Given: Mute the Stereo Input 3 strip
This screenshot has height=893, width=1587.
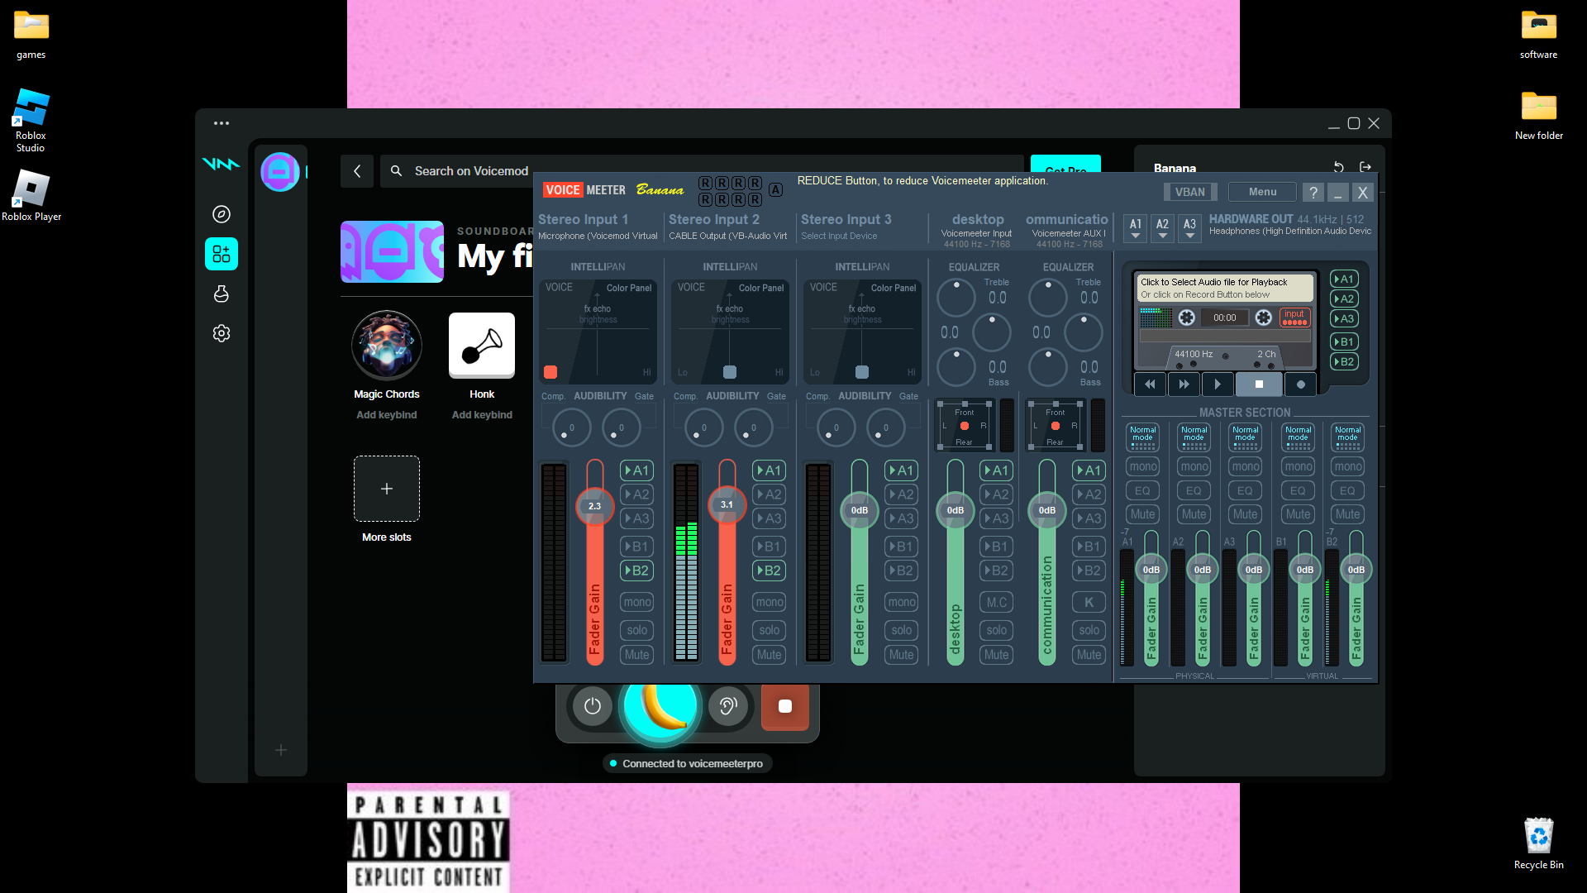Looking at the screenshot, I should coord(901,655).
